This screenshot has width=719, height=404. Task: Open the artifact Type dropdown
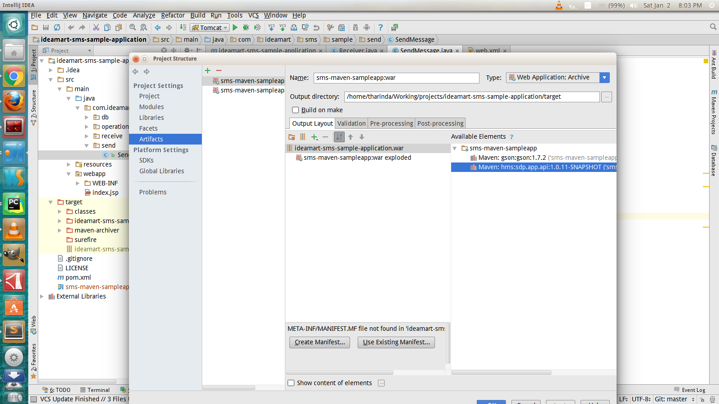604,77
